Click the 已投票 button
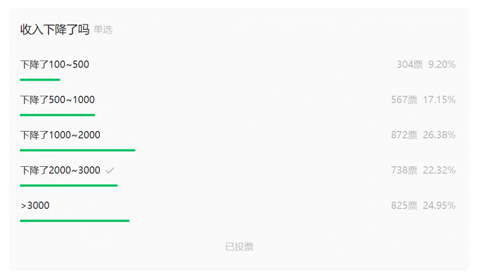 239,247
